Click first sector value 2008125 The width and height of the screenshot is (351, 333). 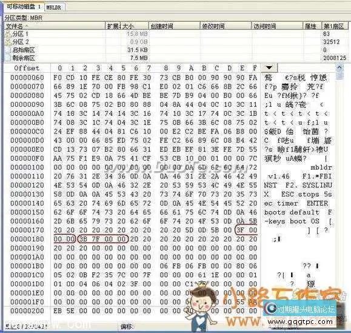coord(335,58)
